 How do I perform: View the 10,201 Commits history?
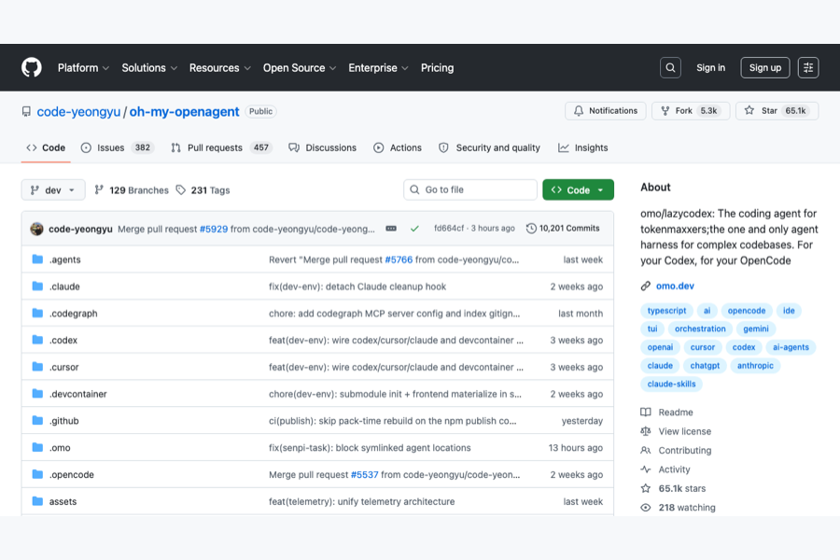[x=563, y=229]
